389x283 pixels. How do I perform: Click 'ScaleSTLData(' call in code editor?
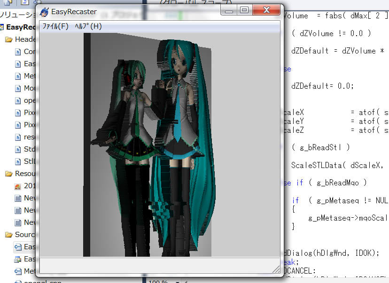(x=319, y=165)
